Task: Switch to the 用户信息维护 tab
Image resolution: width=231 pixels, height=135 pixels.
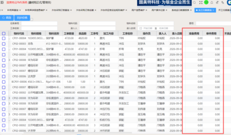Action: [x=138, y=10]
